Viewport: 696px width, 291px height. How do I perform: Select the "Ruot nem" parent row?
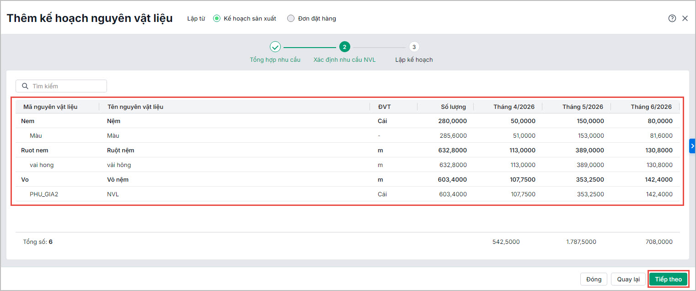[x=35, y=150]
